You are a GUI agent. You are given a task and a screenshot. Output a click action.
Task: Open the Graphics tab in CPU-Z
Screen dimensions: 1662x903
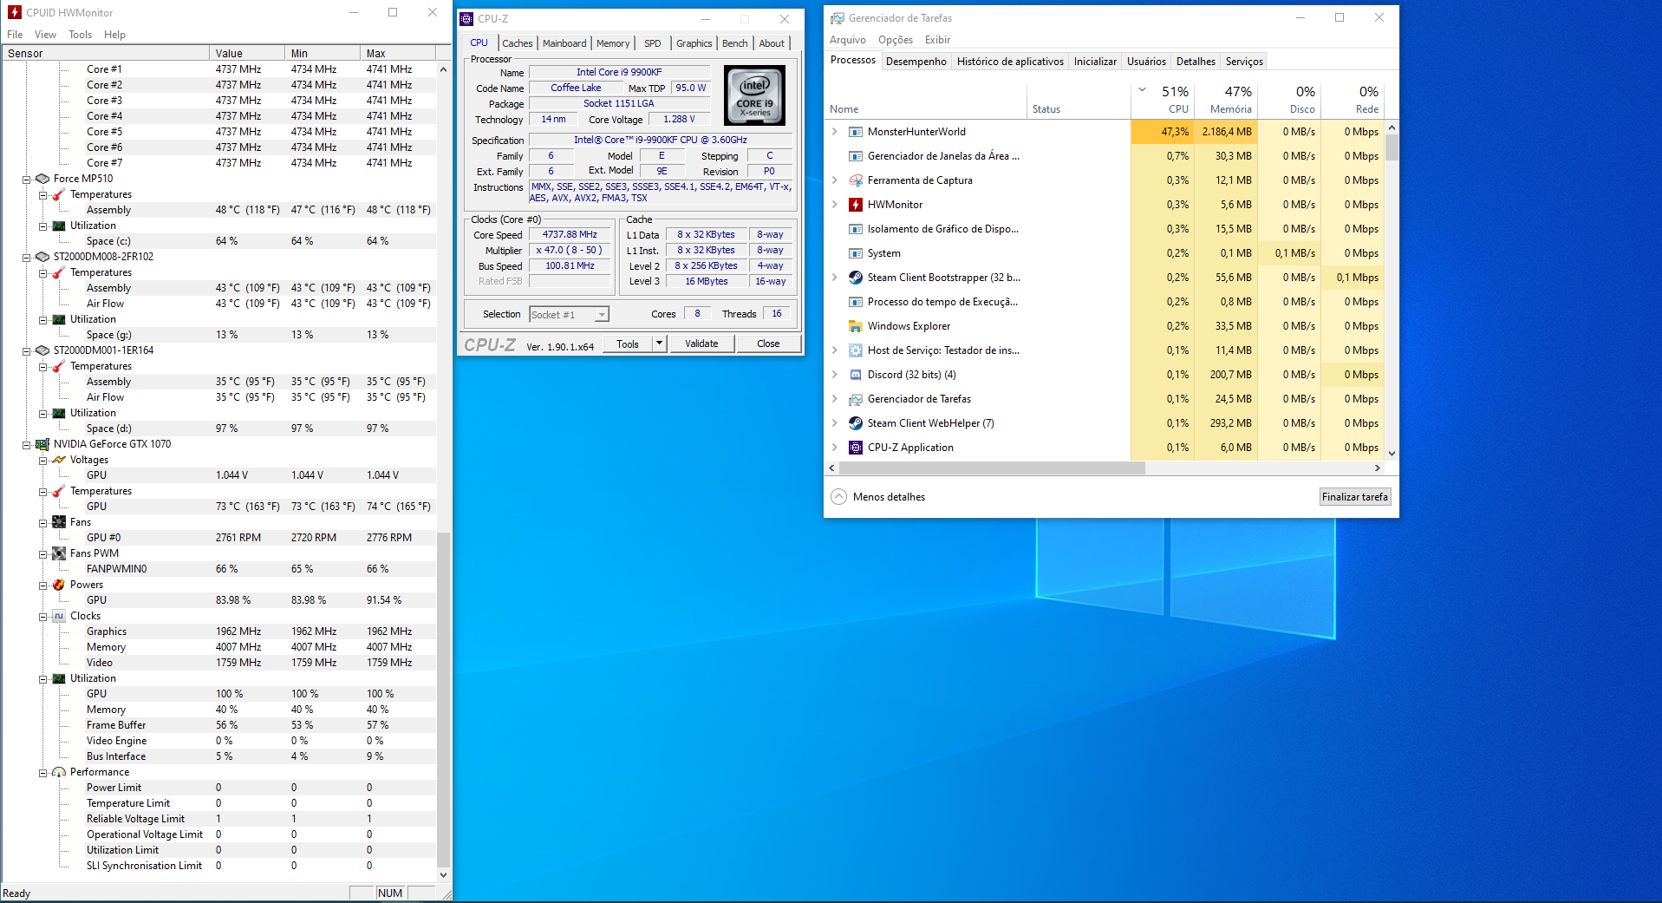[x=694, y=43]
